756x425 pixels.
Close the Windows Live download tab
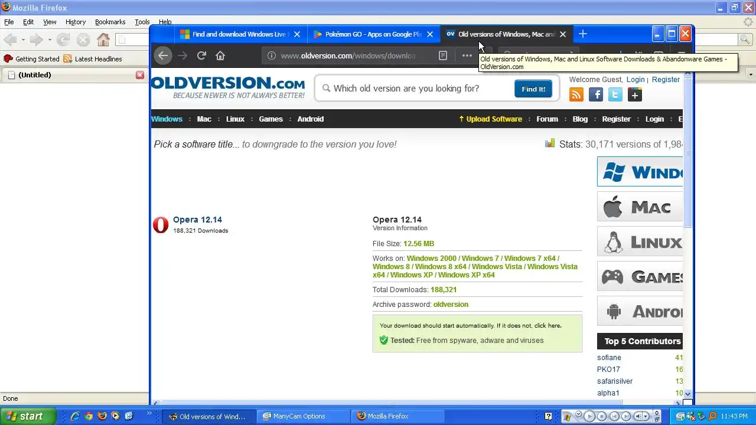(x=297, y=34)
